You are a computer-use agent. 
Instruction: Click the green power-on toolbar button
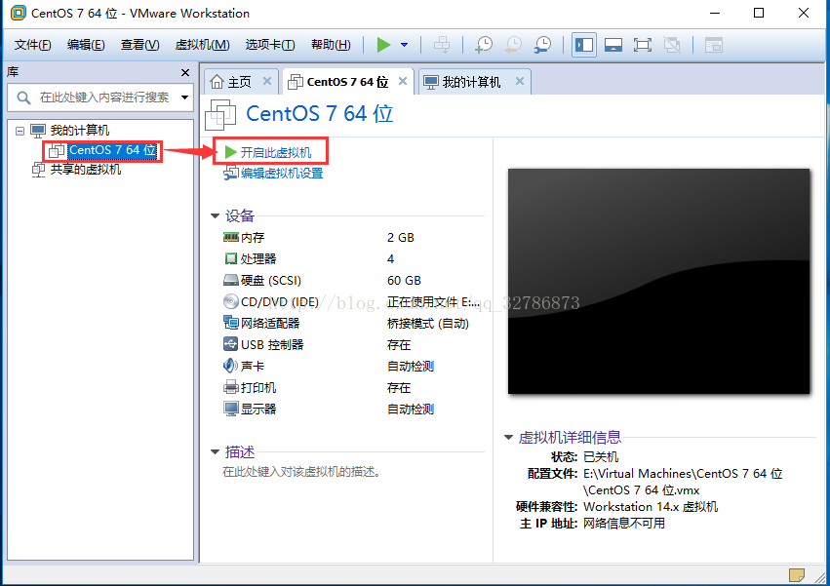point(383,45)
